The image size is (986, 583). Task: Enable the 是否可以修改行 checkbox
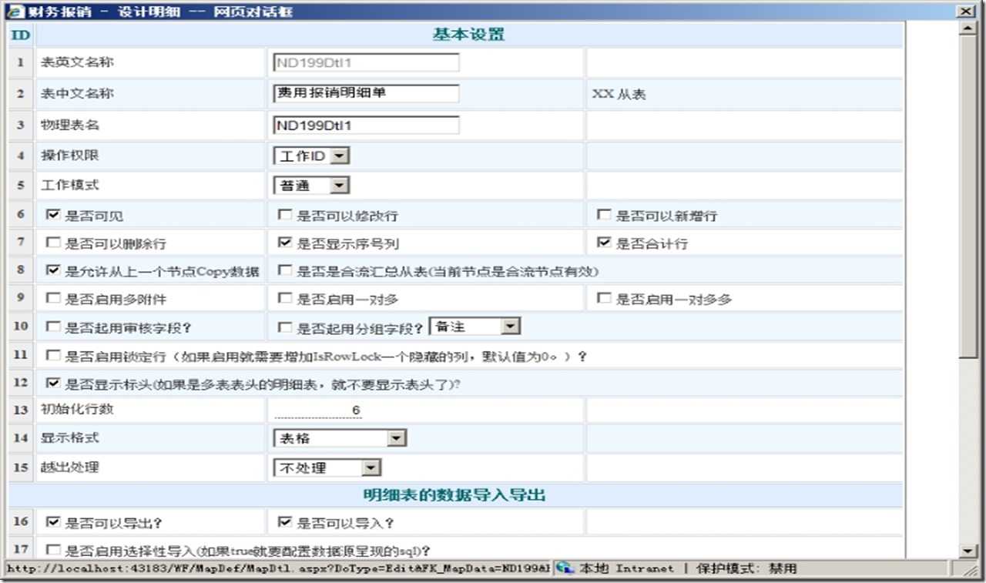click(284, 216)
